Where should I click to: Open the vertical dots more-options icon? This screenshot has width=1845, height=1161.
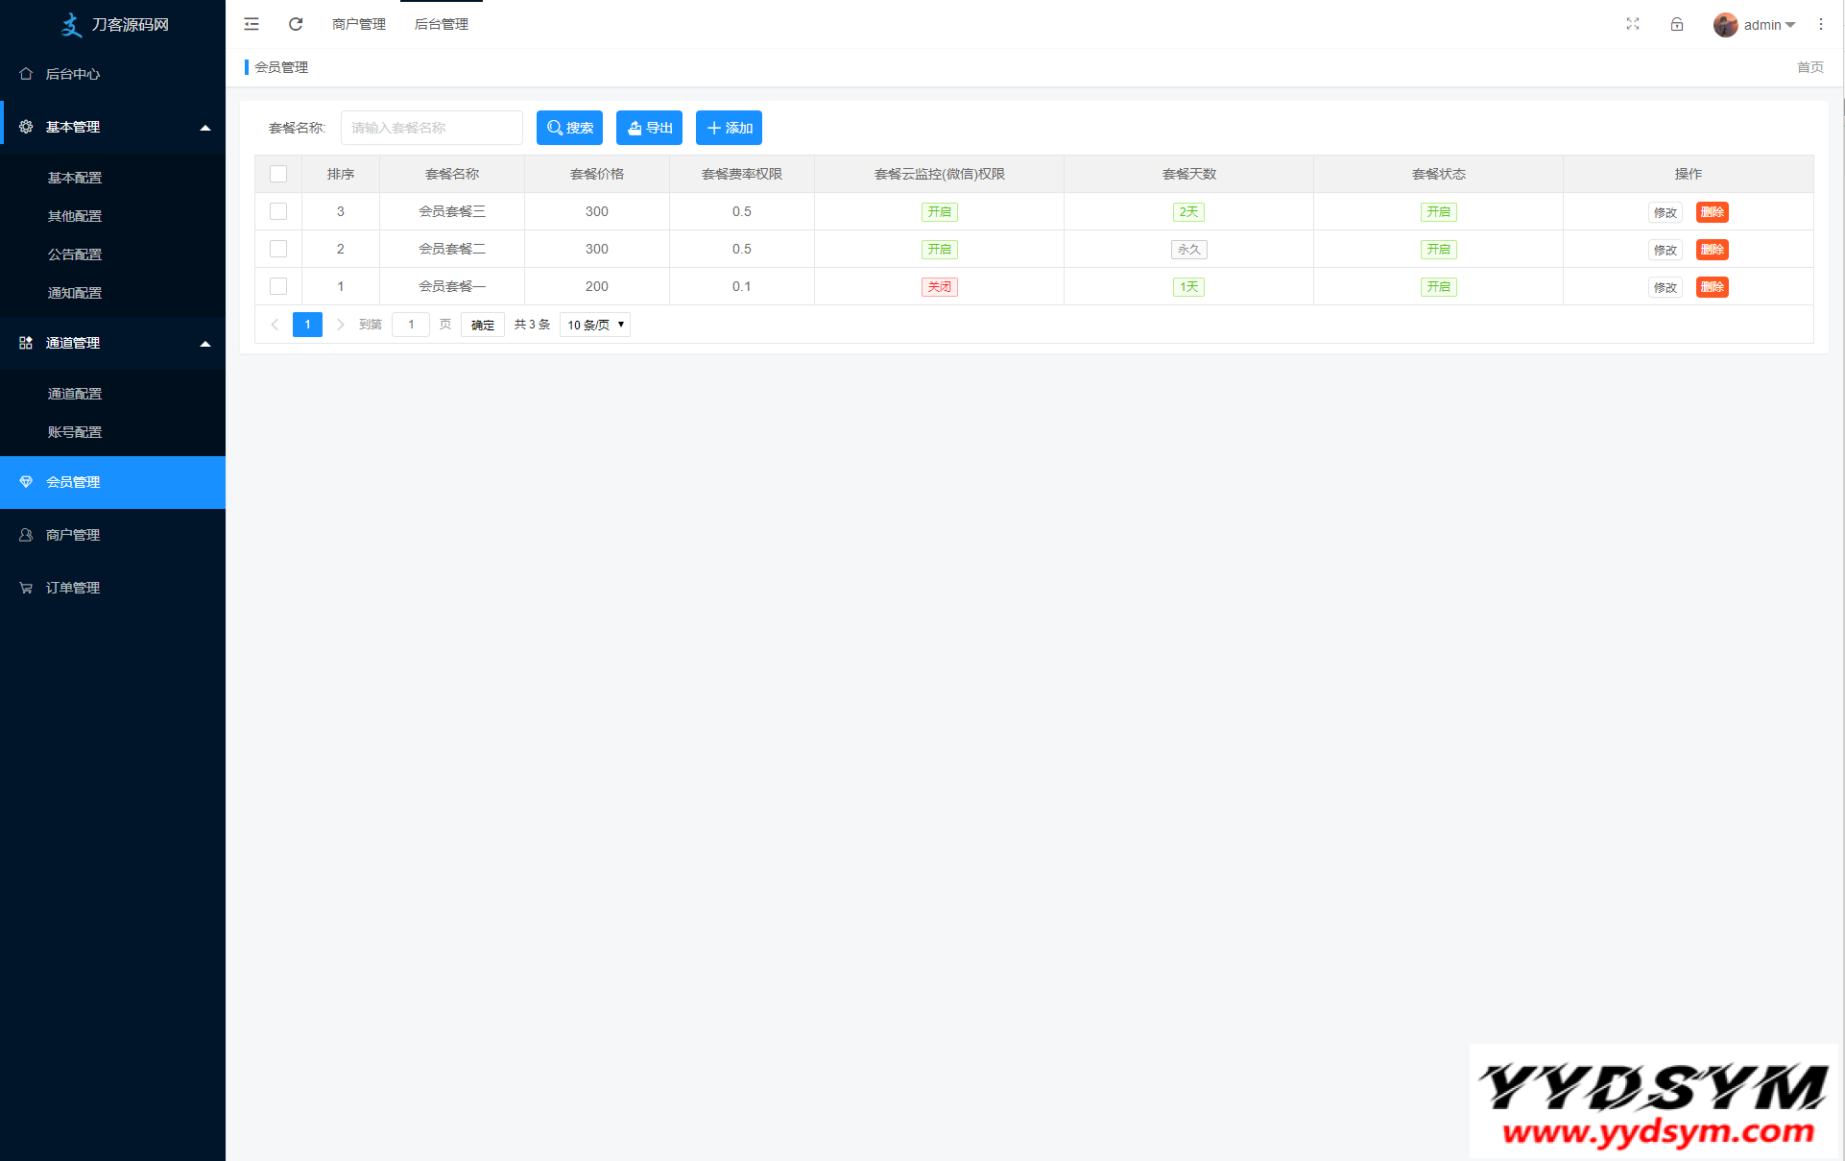point(1821,24)
